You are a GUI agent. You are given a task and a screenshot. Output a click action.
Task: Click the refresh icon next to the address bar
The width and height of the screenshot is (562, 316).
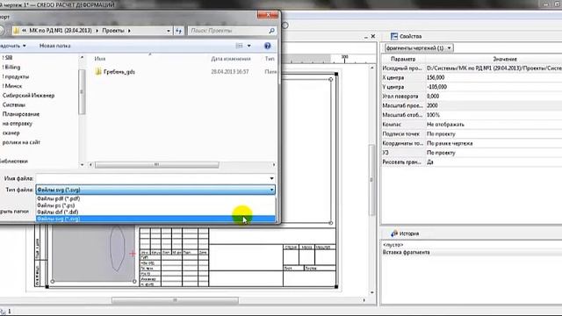tap(178, 31)
